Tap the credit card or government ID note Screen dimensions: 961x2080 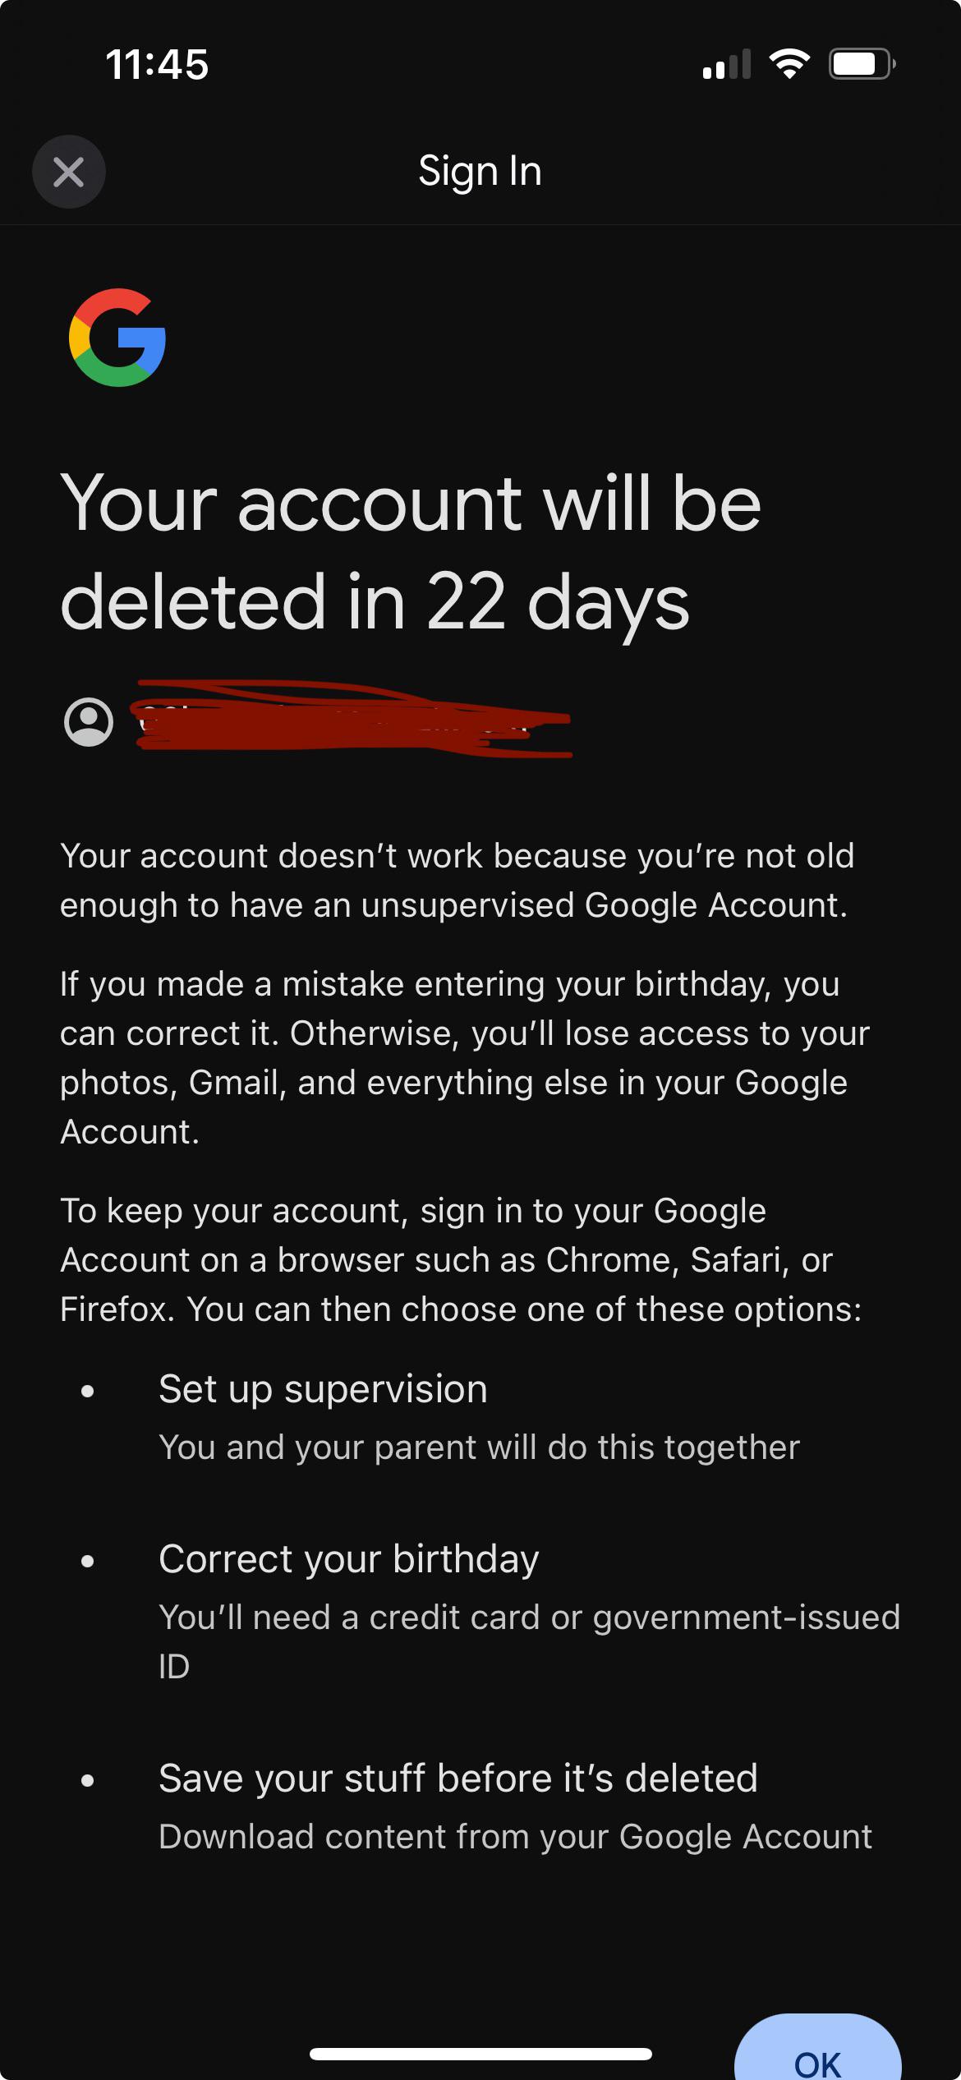pos(530,1641)
